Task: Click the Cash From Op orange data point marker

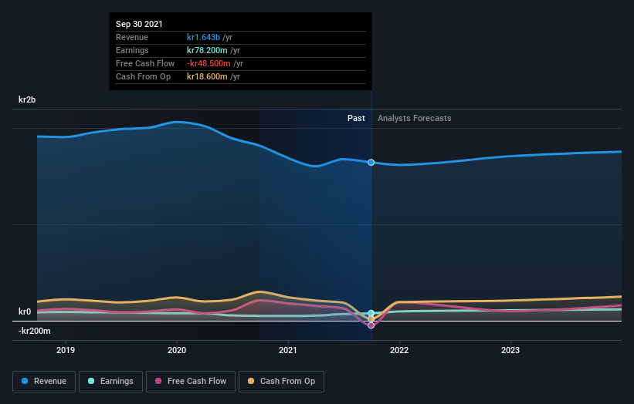Action: coord(371,319)
